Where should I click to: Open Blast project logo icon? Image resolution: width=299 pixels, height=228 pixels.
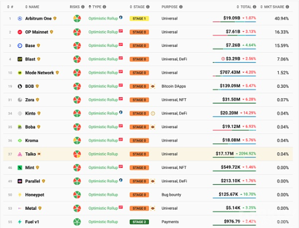coord(20,59)
